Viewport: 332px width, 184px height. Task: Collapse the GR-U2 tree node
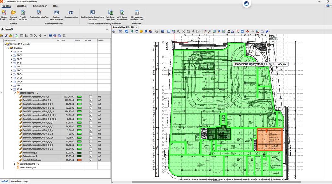point(11,89)
